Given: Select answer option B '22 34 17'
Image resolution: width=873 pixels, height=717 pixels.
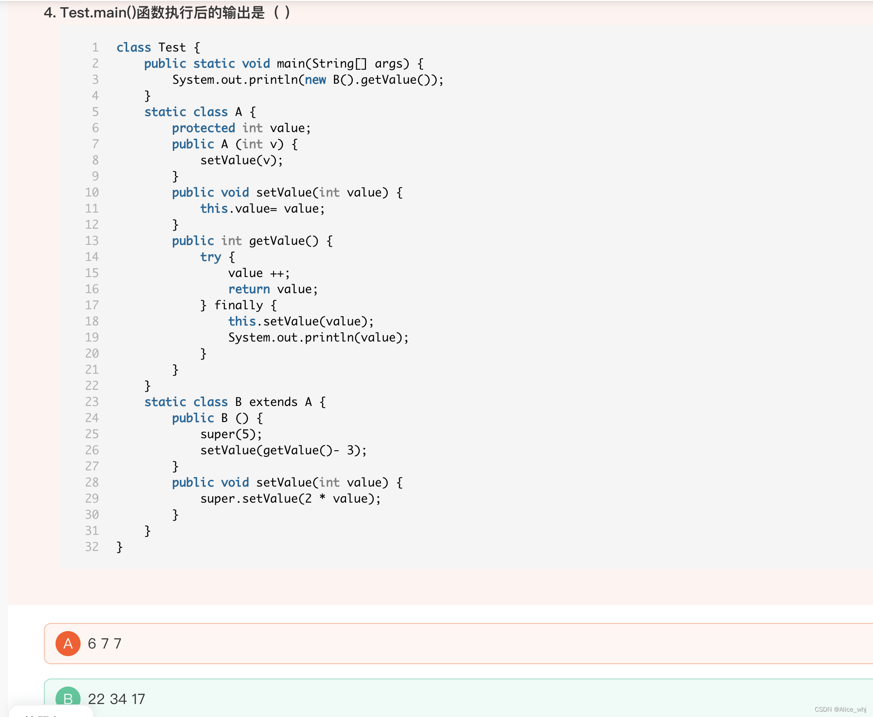Looking at the screenshot, I should (x=458, y=698).
